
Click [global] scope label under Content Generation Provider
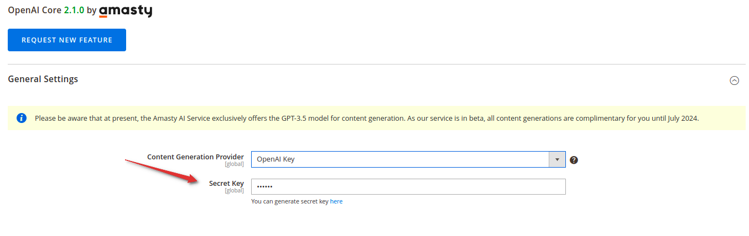234,164
